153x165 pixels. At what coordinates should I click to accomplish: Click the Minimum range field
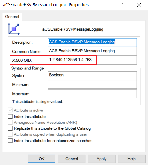92,85
